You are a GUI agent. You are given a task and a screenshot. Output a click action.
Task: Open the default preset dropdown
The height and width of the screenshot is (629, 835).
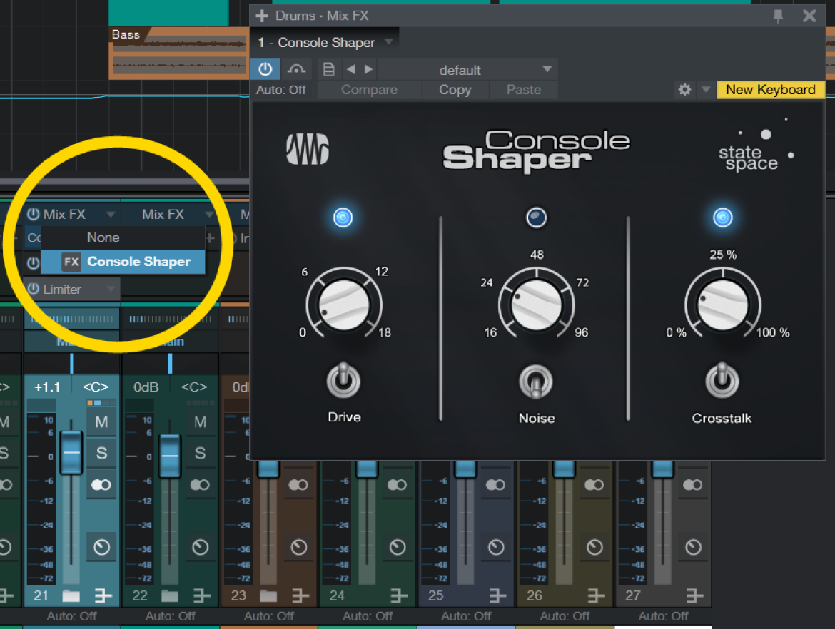pyautogui.click(x=467, y=70)
